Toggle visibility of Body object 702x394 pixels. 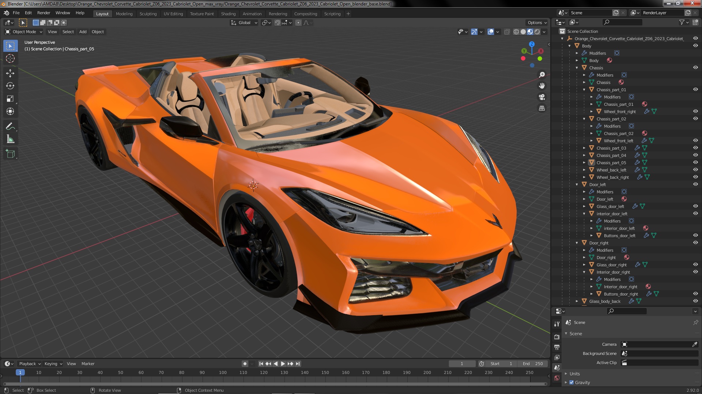click(x=695, y=46)
